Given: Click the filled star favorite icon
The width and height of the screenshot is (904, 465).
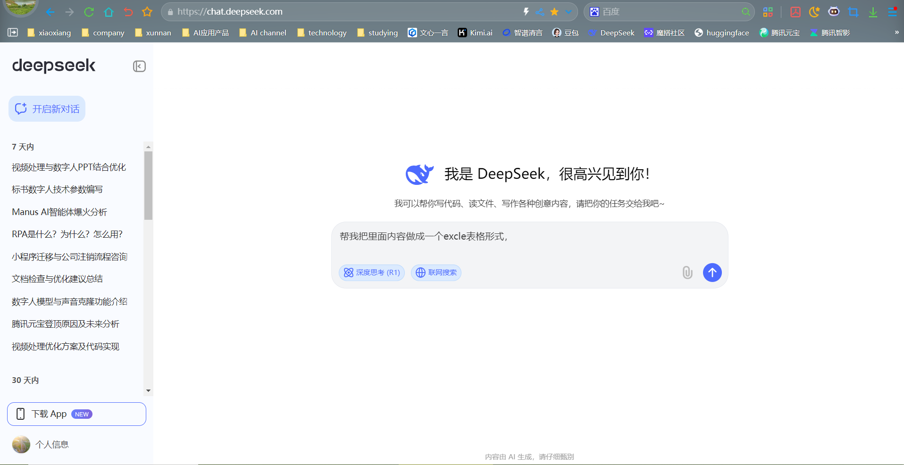Looking at the screenshot, I should click(x=554, y=12).
